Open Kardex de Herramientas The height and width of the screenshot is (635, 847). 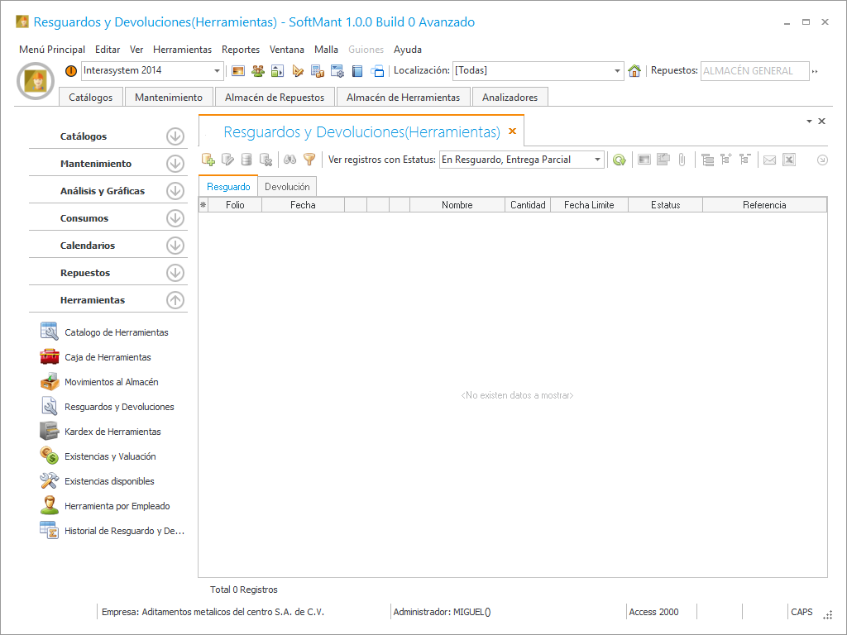[x=112, y=432]
